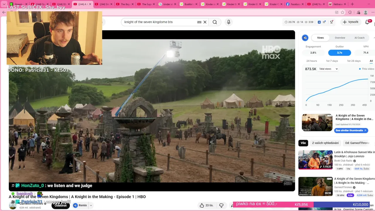Image resolution: width=375 pixels, height=211 pixels.
Task: Click the vidIQ Remix button
Action: [x=80, y=205]
